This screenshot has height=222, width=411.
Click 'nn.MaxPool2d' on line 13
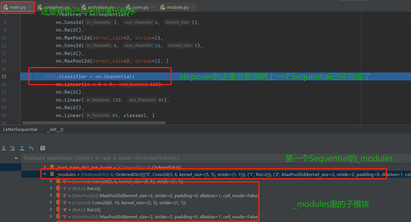click(x=73, y=61)
